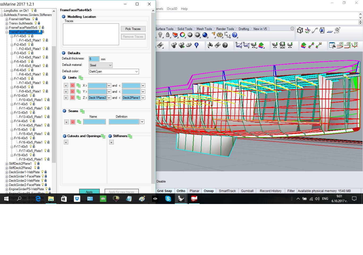Open Skype from the Windows taskbar
Screen dimensions: 363x255
pyautogui.click(x=168, y=199)
